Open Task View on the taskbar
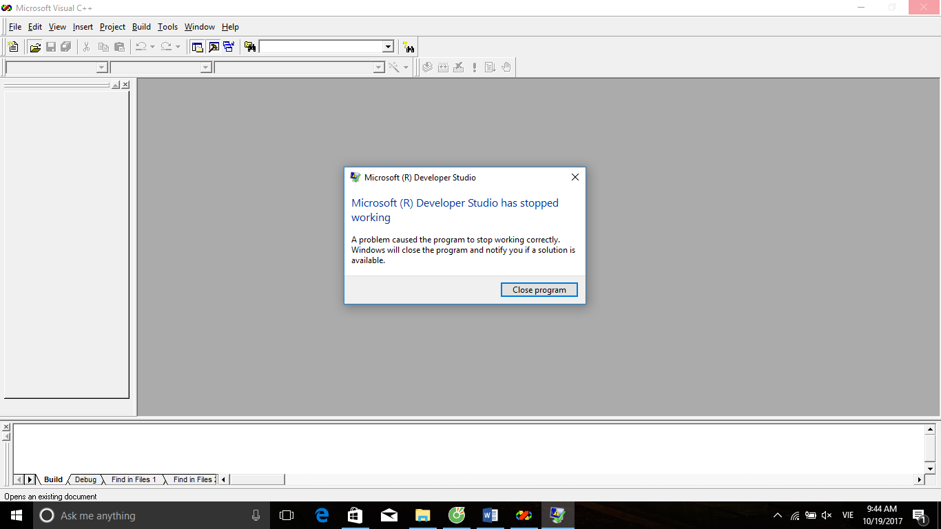The width and height of the screenshot is (941, 529). (x=287, y=515)
